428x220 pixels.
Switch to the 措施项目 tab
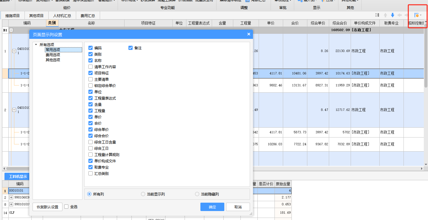pyautogui.click(x=13, y=16)
